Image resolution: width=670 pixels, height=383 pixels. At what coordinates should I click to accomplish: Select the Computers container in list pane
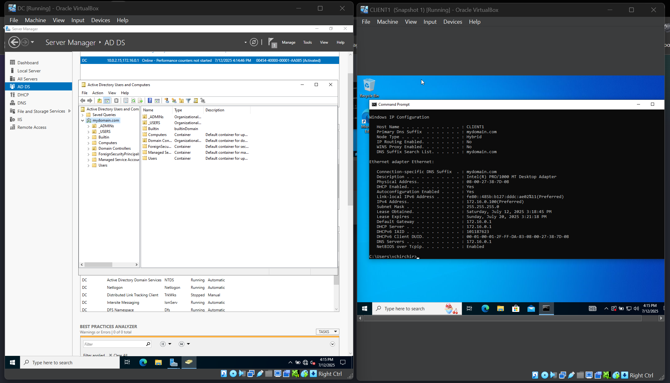coord(157,135)
